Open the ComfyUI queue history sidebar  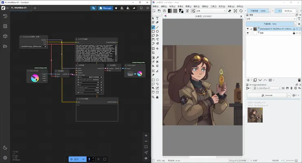click(x=5, y=16)
